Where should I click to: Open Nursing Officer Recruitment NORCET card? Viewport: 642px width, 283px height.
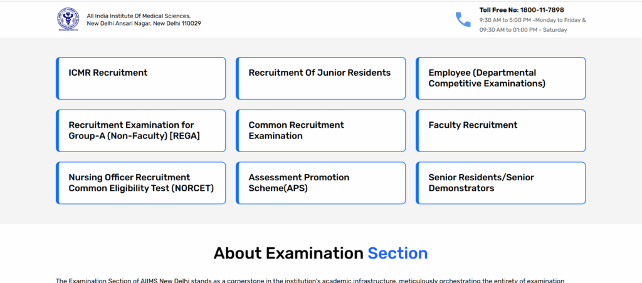141,183
